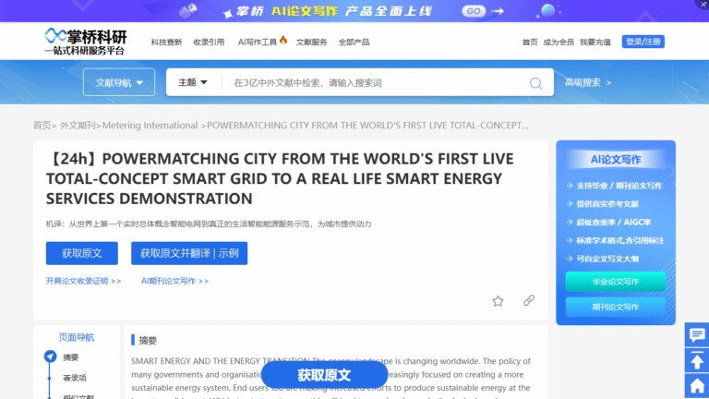This screenshot has width=709, height=399.
Task: Open the chat feedback floating icon
Action: [697, 335]
